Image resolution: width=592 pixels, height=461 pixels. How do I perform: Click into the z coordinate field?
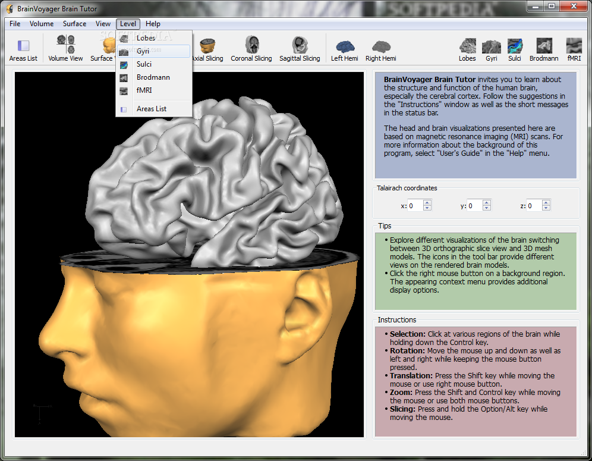click(x=534, y=206)
